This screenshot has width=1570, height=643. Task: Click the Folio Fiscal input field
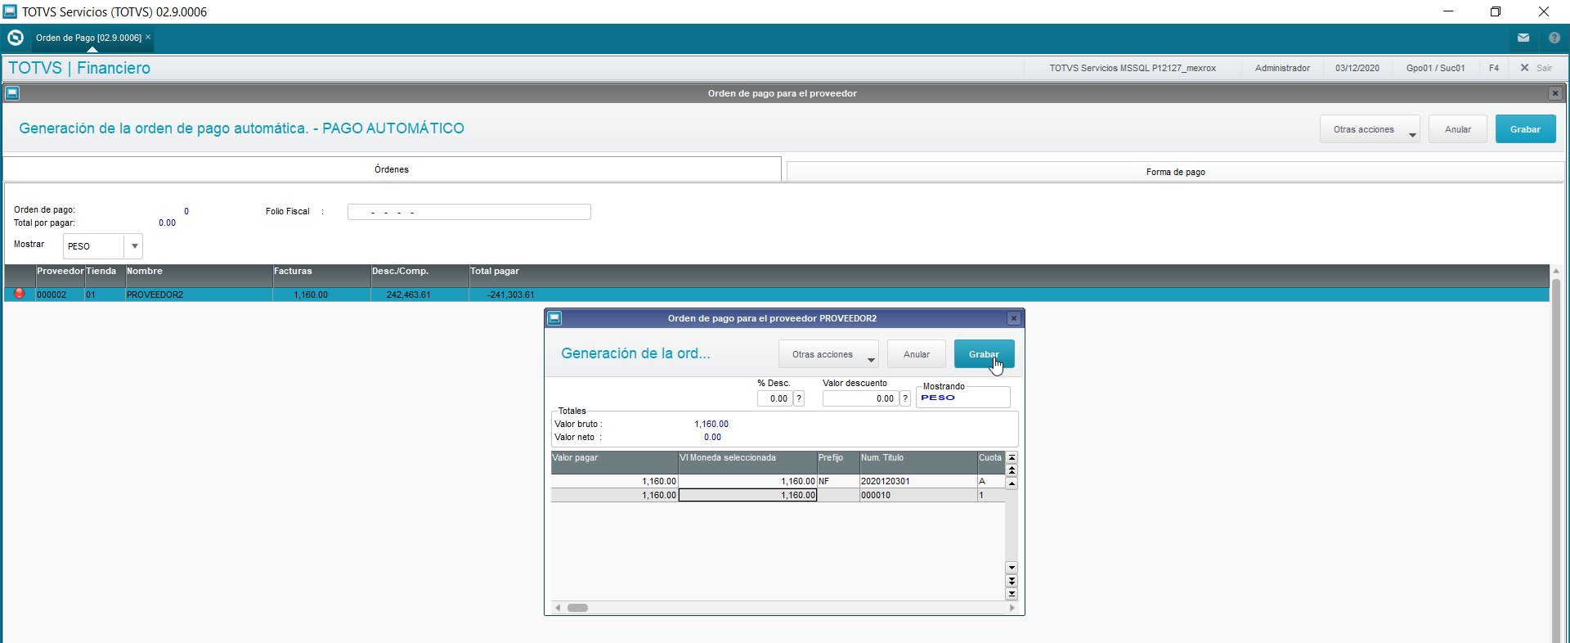tap(469, 212)
